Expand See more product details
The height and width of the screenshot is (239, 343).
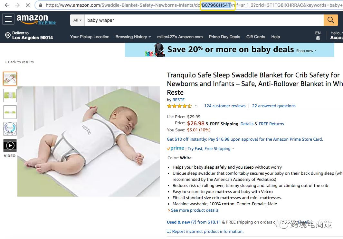point(195,210)
